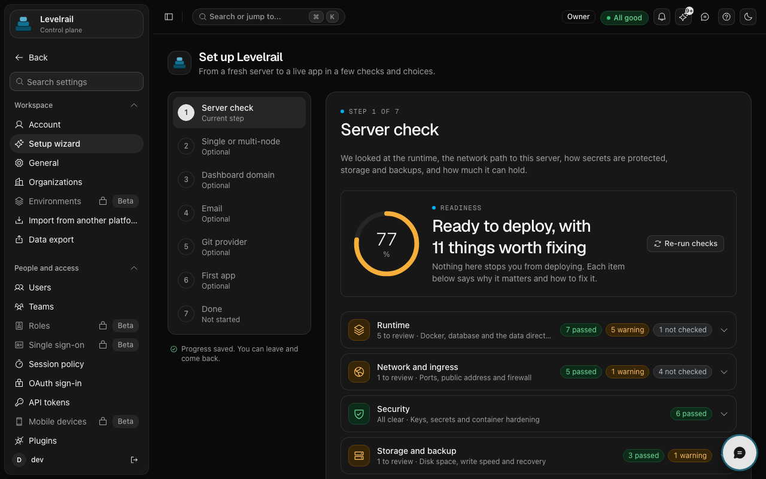Open Import from another platform

77,220
